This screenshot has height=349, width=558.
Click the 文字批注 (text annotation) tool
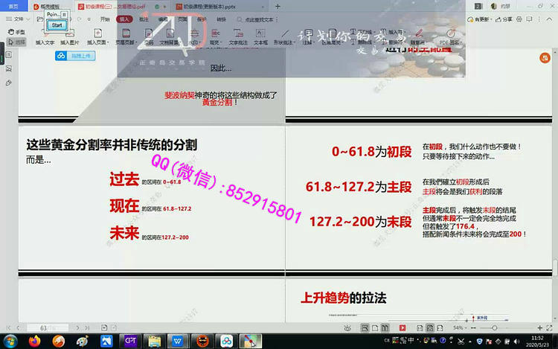coord(238,37)
